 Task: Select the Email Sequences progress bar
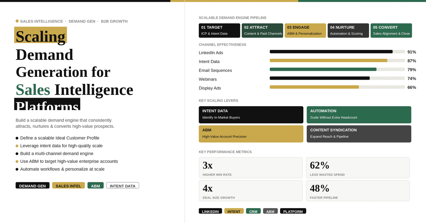[337, 69]
